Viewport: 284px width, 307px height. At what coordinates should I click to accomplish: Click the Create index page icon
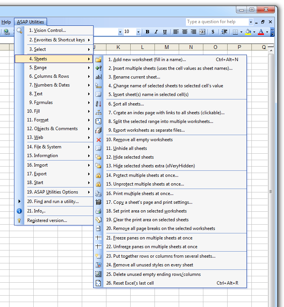(98, 113)
